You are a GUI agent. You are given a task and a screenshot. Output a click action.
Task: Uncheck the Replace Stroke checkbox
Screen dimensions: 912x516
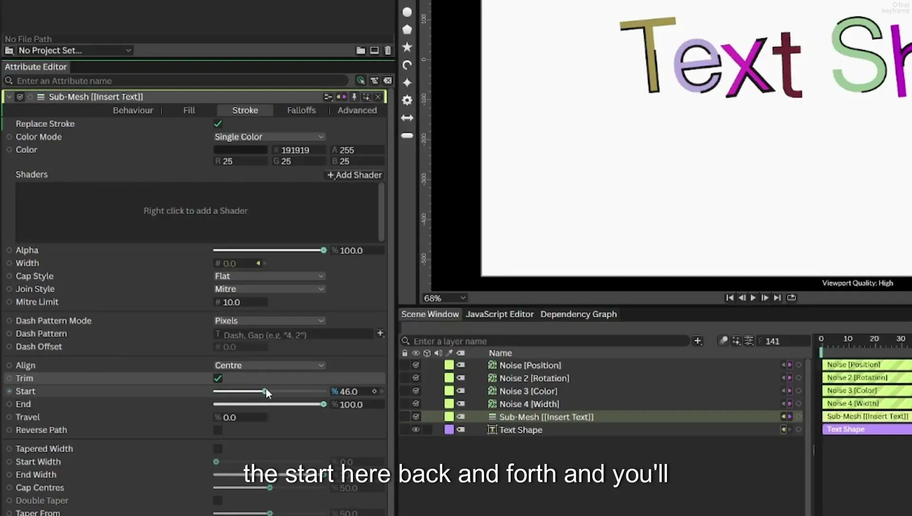[218, 124]
